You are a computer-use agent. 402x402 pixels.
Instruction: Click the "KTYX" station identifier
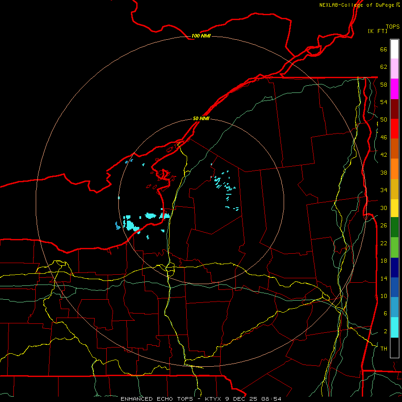click(213, 399)
